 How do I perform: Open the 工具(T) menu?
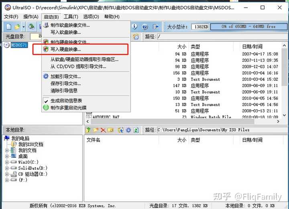pyautogui.click(x=71, y=17)
